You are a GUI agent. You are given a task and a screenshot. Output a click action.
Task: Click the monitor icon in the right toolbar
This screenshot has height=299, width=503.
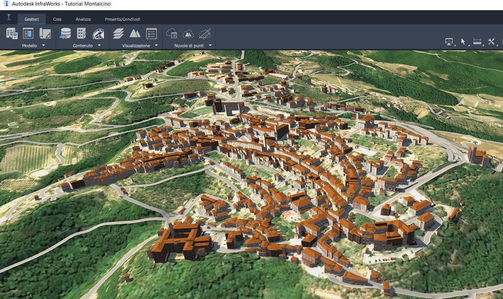[449, 42]
